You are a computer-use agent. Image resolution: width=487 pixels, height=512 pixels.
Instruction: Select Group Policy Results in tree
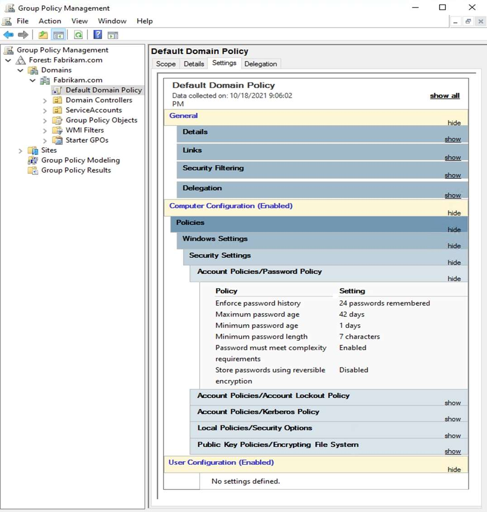click(76, 170)
